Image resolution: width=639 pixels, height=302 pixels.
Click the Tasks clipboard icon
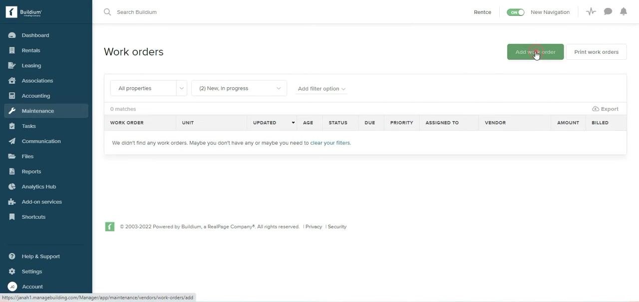point(12,126)
